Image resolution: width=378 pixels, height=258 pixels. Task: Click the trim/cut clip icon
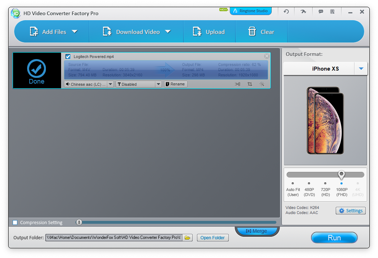[237, 84]
